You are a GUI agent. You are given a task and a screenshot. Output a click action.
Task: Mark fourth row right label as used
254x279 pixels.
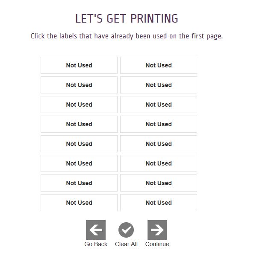click(159, 124)
